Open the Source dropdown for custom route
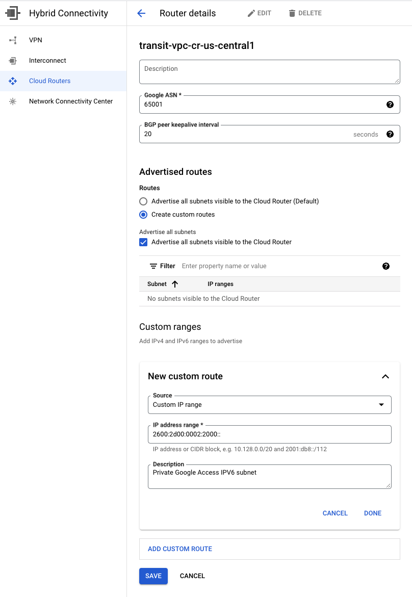The width and height of the screenshot is (412, 597). [269, 404]
